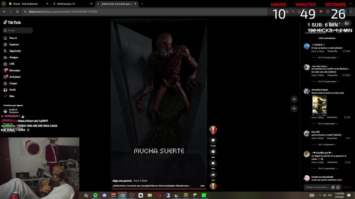Open the Windows notification center icon
The width and height of the screenshot is (355, 199).
[349, 195]
